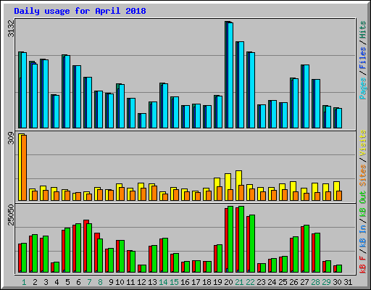The image size is (371, 290).
Task: Click day 21 on the x-axis
Action: point(239,282)
